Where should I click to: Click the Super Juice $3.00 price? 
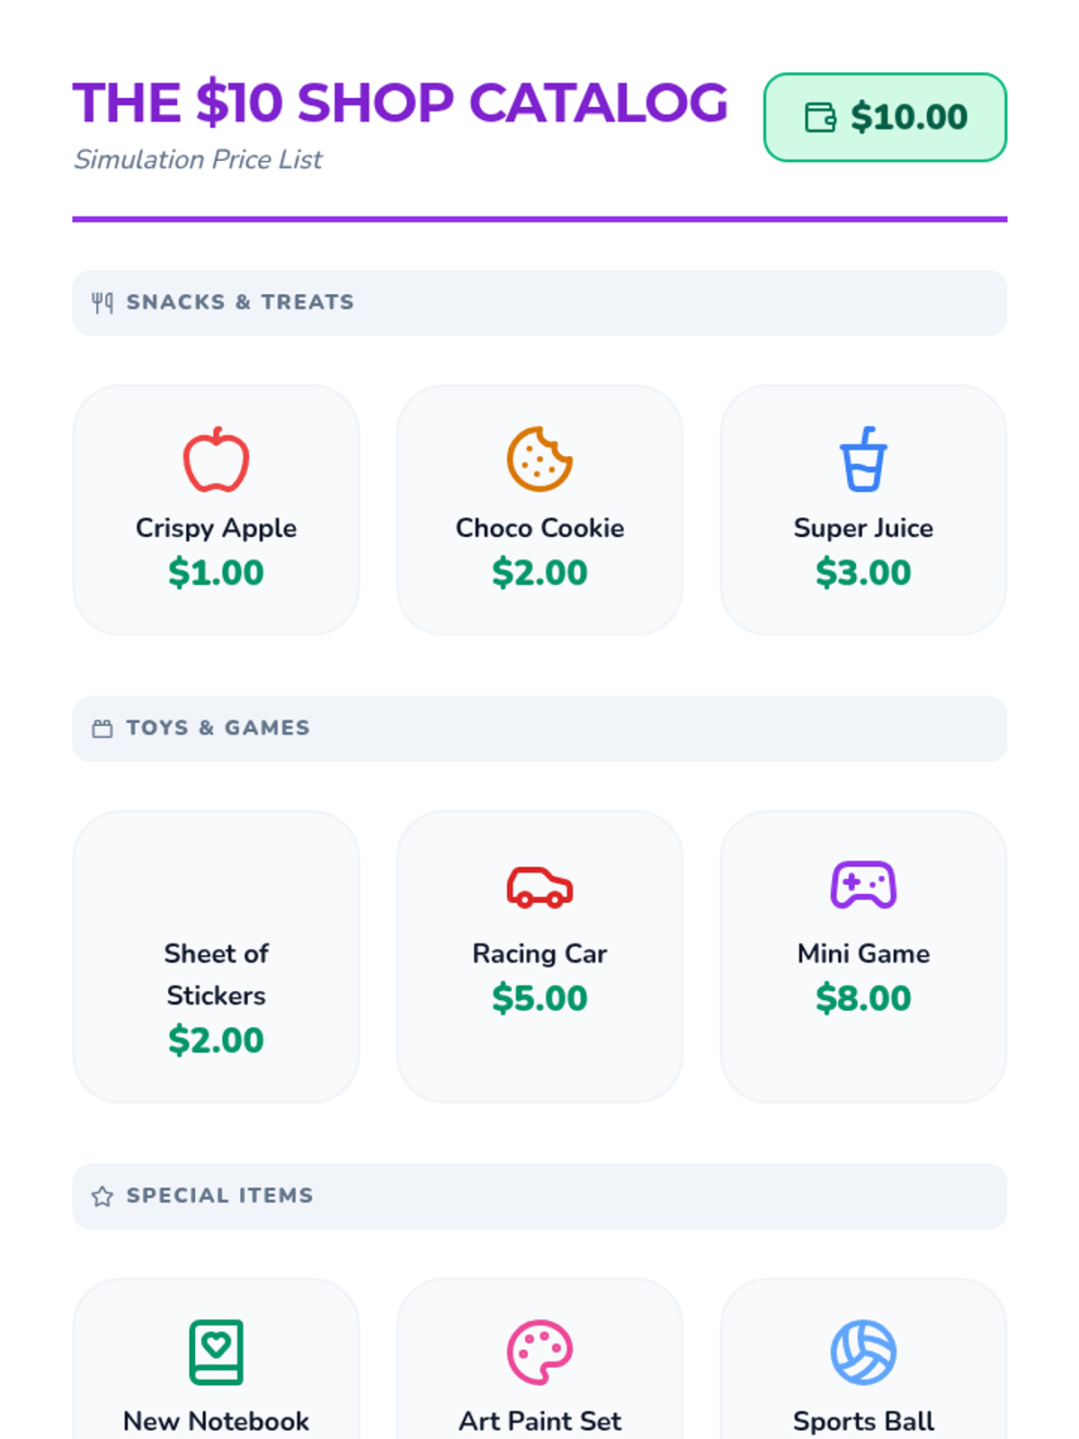(863, 573)
